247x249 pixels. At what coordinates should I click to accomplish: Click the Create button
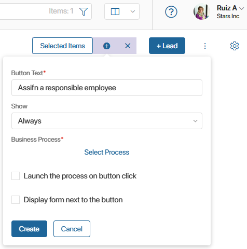tap(29, 229)
